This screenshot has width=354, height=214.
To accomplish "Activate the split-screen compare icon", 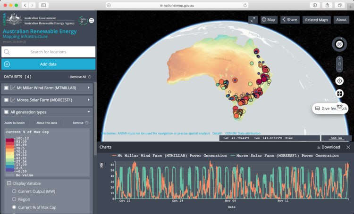I will point(339,93).
